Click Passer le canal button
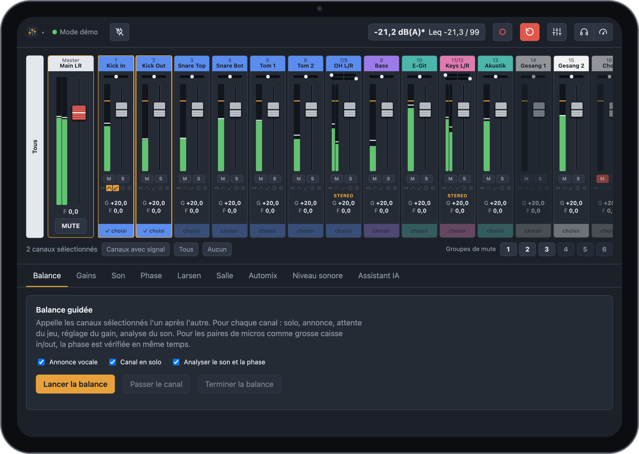This screenshot has height=454, width=639. tap(156, 384)
